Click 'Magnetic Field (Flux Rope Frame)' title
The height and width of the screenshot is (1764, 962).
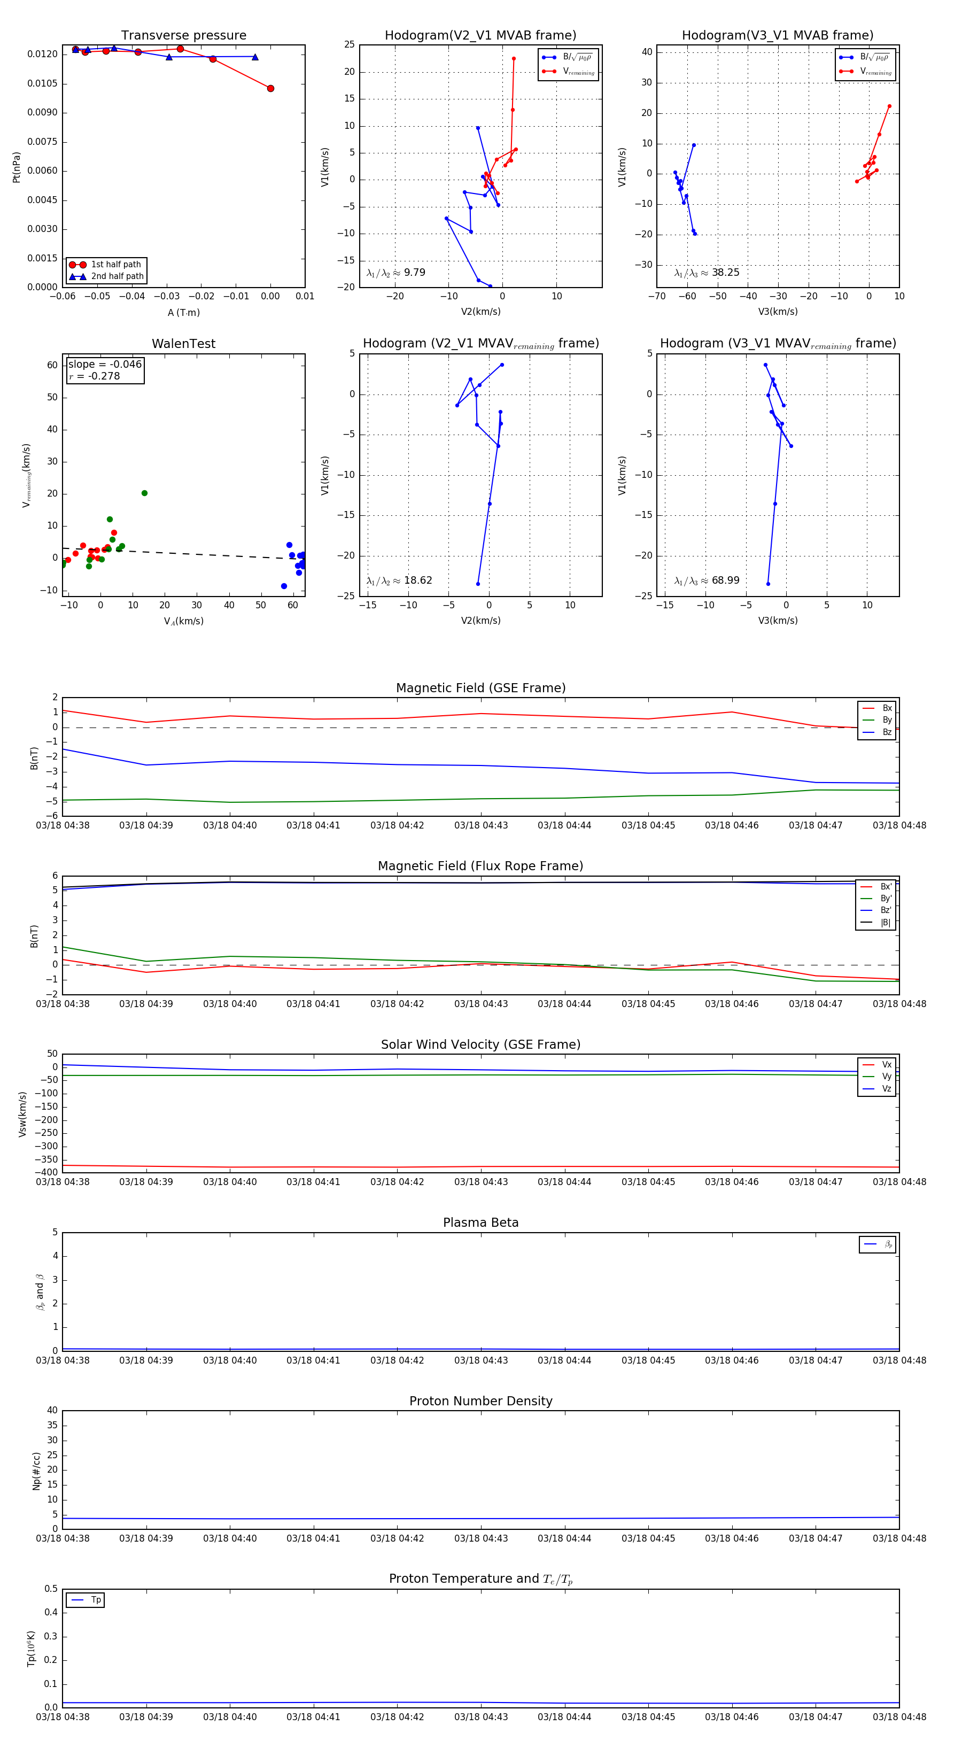480,866
